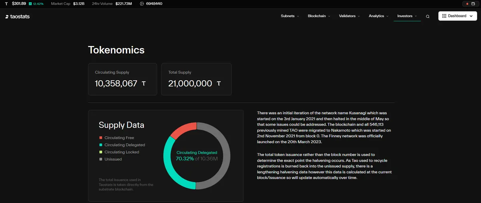Click the Dashboard grid icon
The width and height of the screenshot is (481, 203).
(444, 16)
